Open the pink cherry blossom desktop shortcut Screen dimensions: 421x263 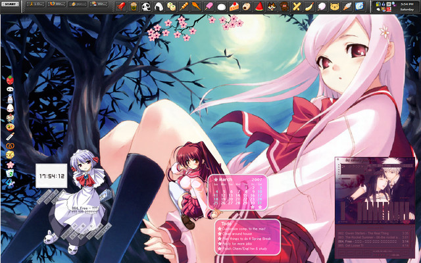pyautogui.click(x=11, y=164)
